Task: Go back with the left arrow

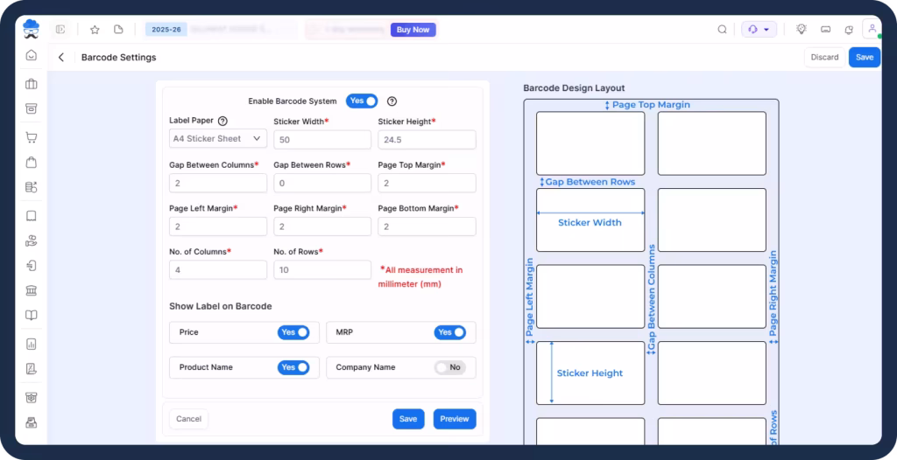Action: coord(61,57)
